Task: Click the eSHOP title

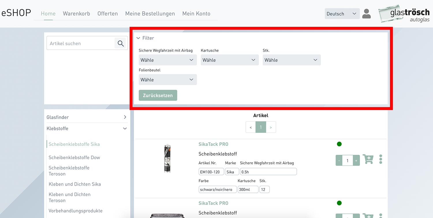Action: [x=16, y=13]
